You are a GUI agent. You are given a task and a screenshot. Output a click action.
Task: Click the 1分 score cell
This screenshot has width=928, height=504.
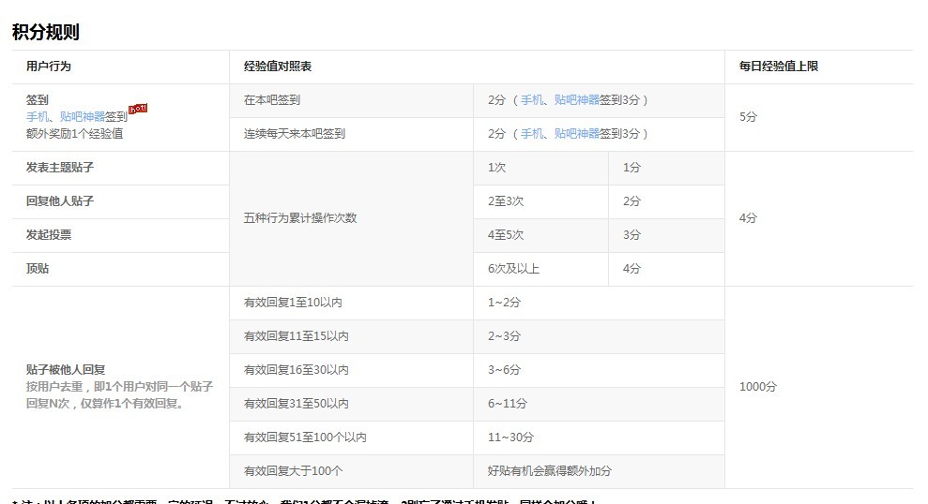(666, 168)
